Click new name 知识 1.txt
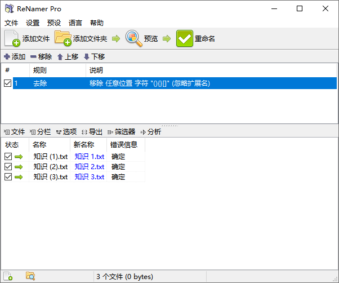The image size is (339, 283). (x=90, y=156)
